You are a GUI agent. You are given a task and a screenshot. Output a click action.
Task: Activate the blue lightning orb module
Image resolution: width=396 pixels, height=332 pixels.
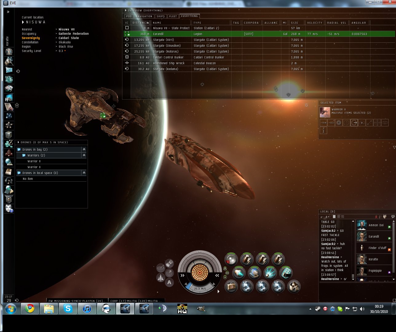[270, 273]
